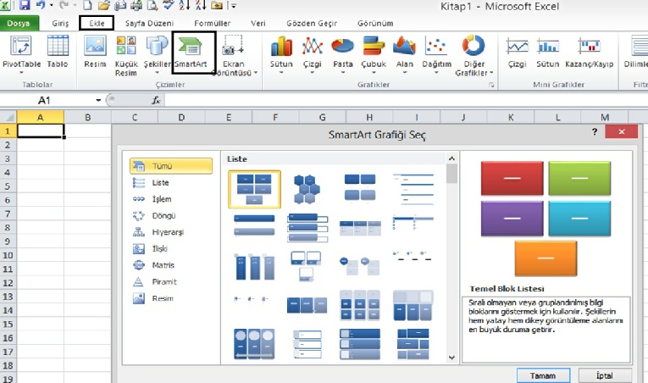
Task: Insert a Dağıtım scatter chart
Action: pyautogui.click(x=436, y=53)
